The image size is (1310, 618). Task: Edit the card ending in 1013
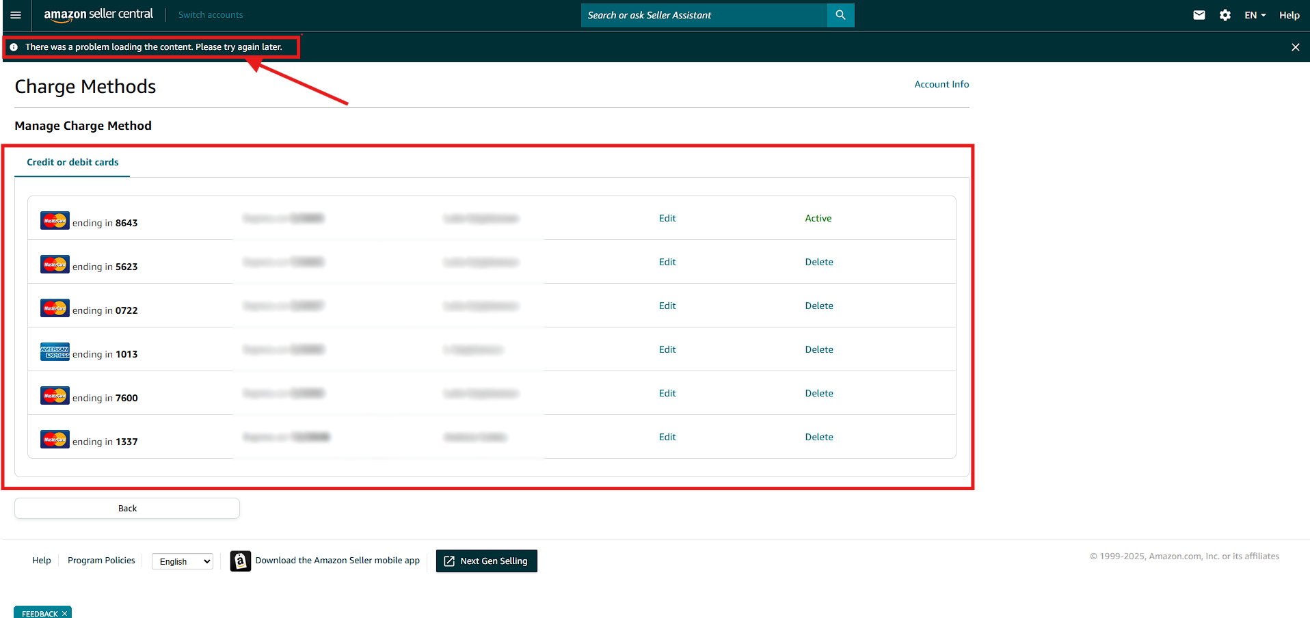pos(667,349)
